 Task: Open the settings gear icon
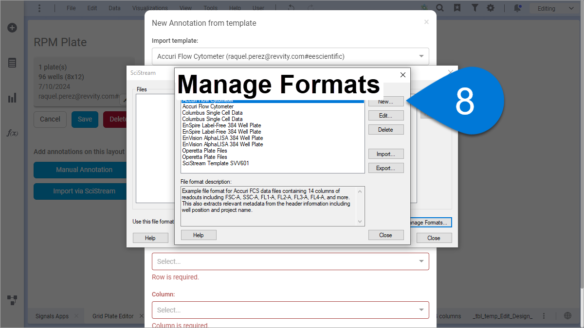(x=491, y=8)
